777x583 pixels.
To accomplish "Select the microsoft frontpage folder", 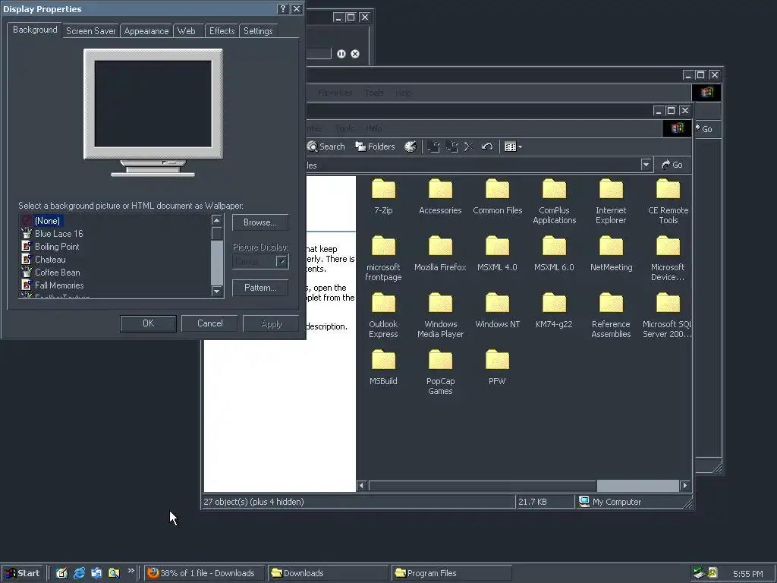I will pyautogui.click(x=383, y=259).
